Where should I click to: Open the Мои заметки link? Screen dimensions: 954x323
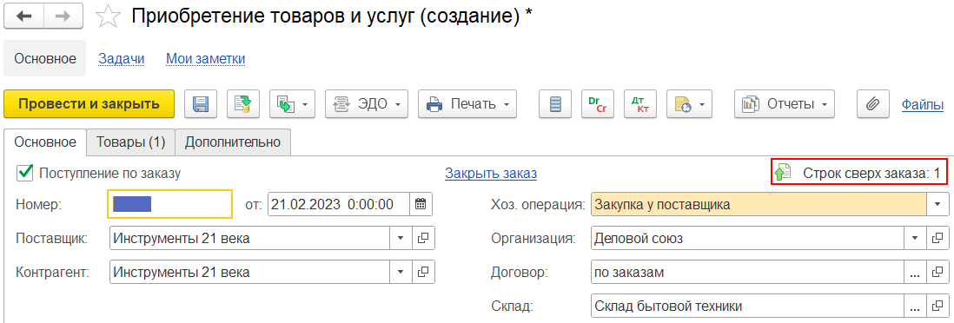(x=206, y=58)
